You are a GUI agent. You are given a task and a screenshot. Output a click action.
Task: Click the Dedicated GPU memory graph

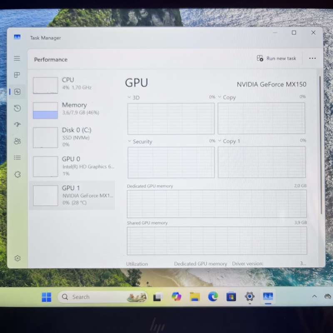coord(217,204)
